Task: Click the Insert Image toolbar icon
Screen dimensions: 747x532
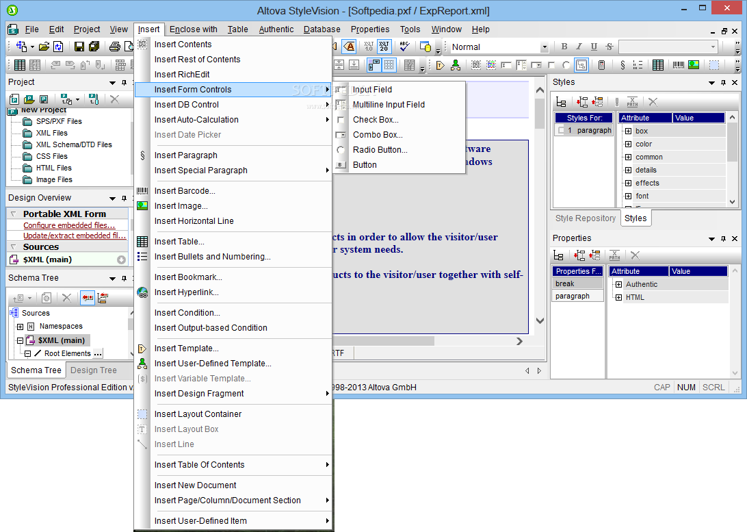Action: 694,65
